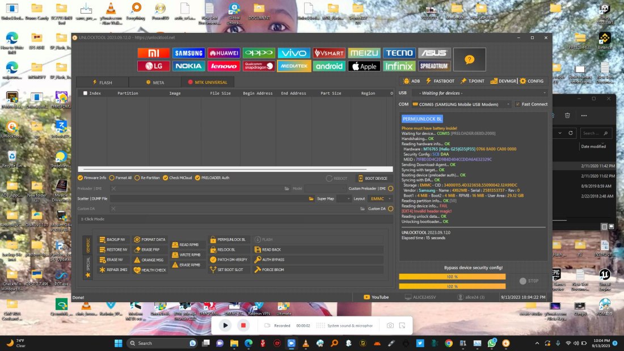624x351 pixels.
Task: Open the CONFIG settings
Action: pos(532,81)
